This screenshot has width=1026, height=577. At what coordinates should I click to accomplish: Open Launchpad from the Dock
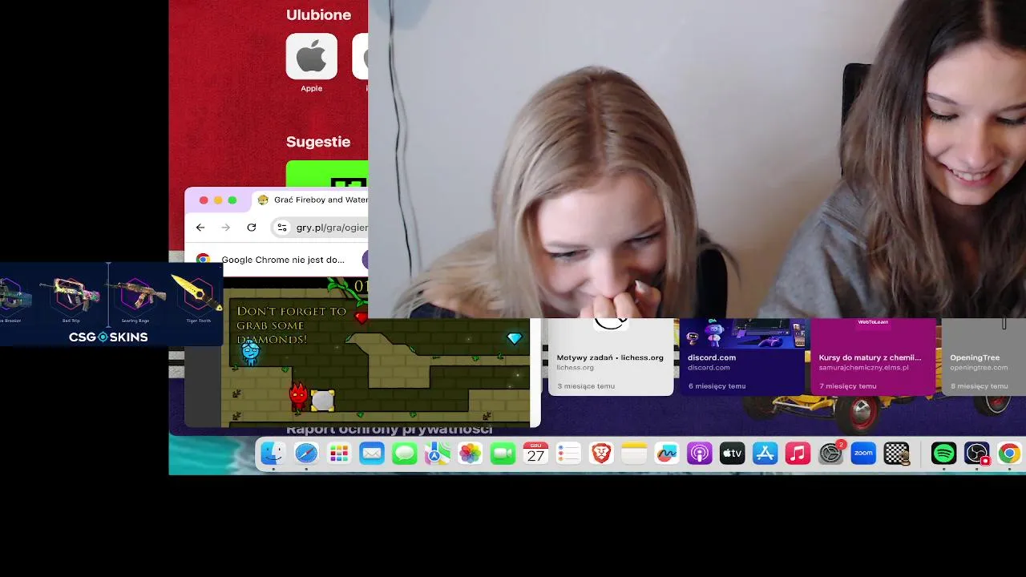pos(339,454)
